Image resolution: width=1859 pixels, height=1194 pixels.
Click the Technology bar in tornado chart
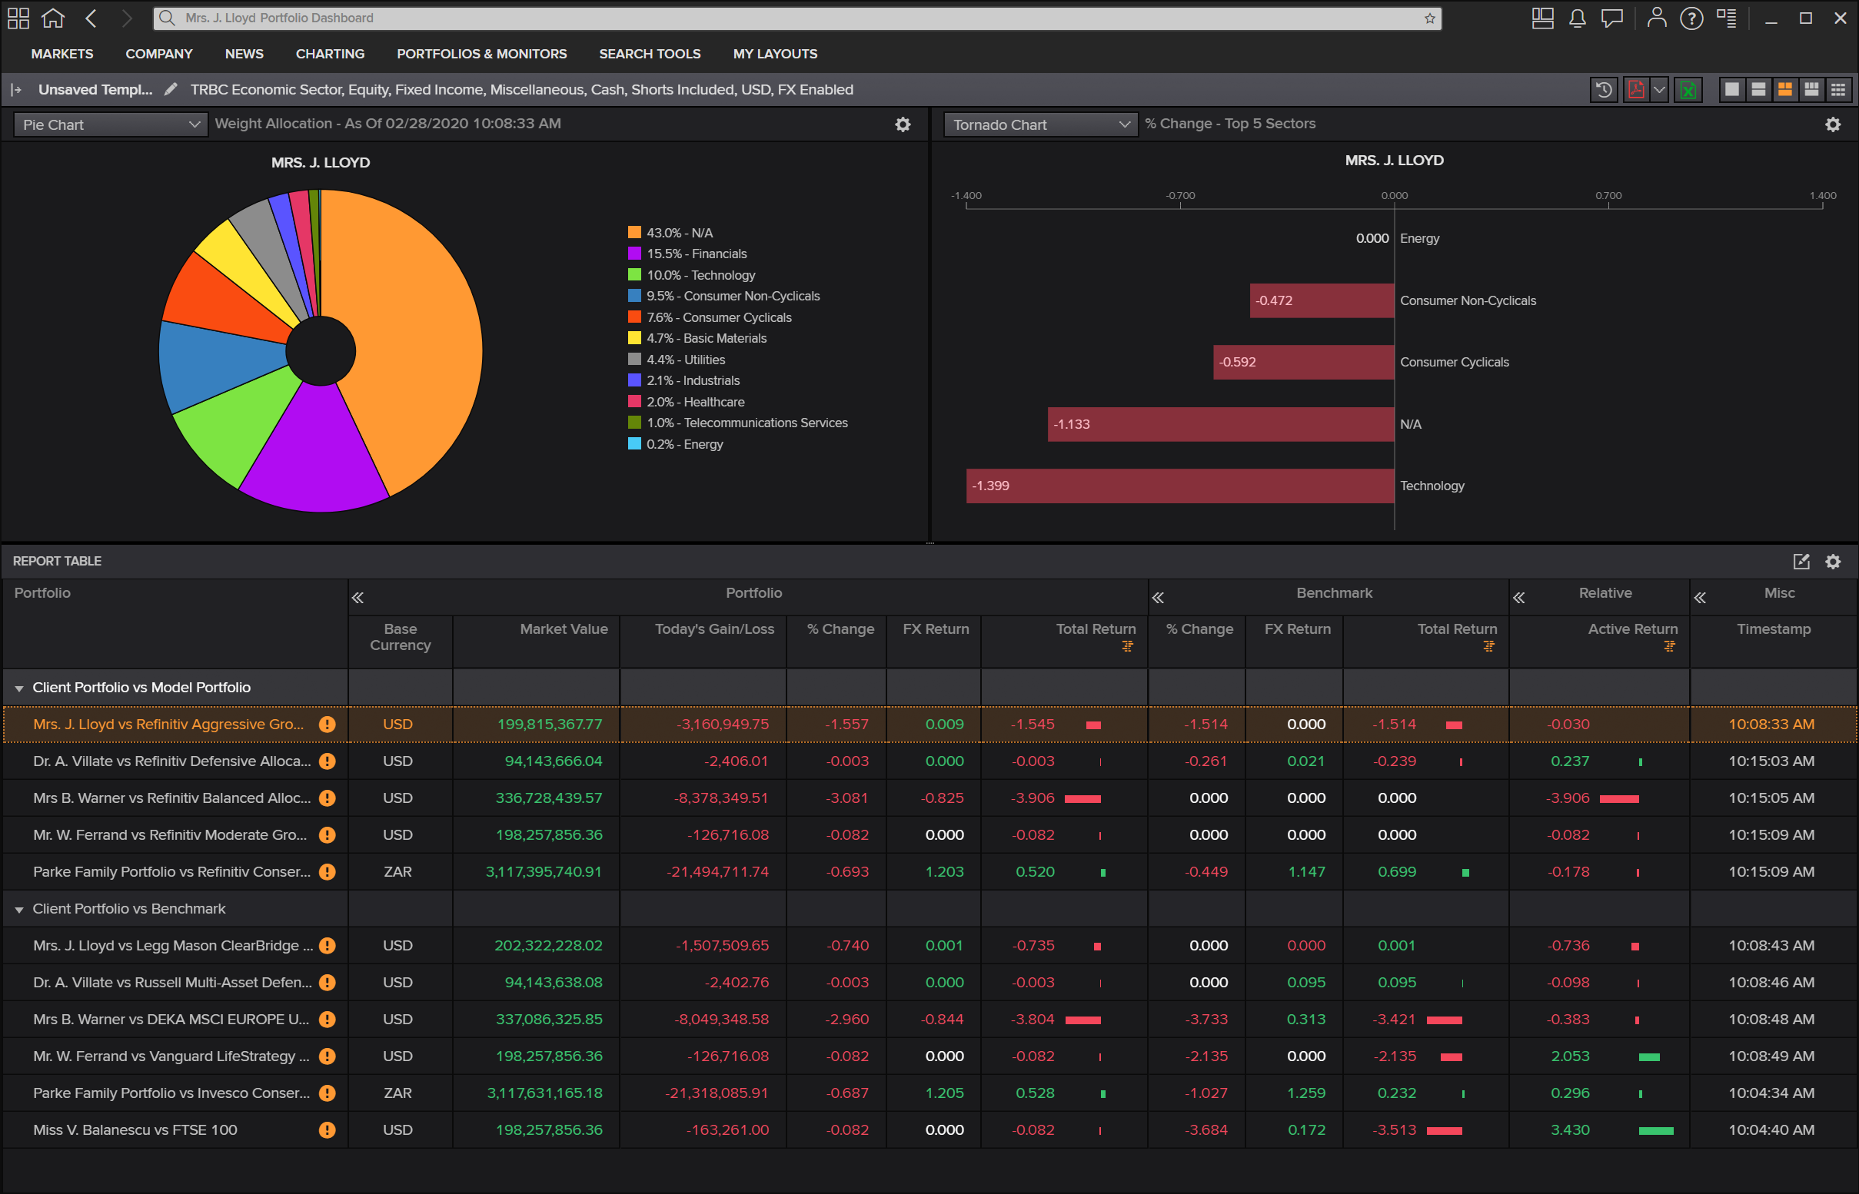[1179, 486]
